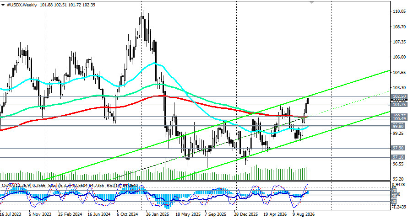Click the 102.50 price level tag
Viewport: 408px width, 219px height.
click(399, 96)
